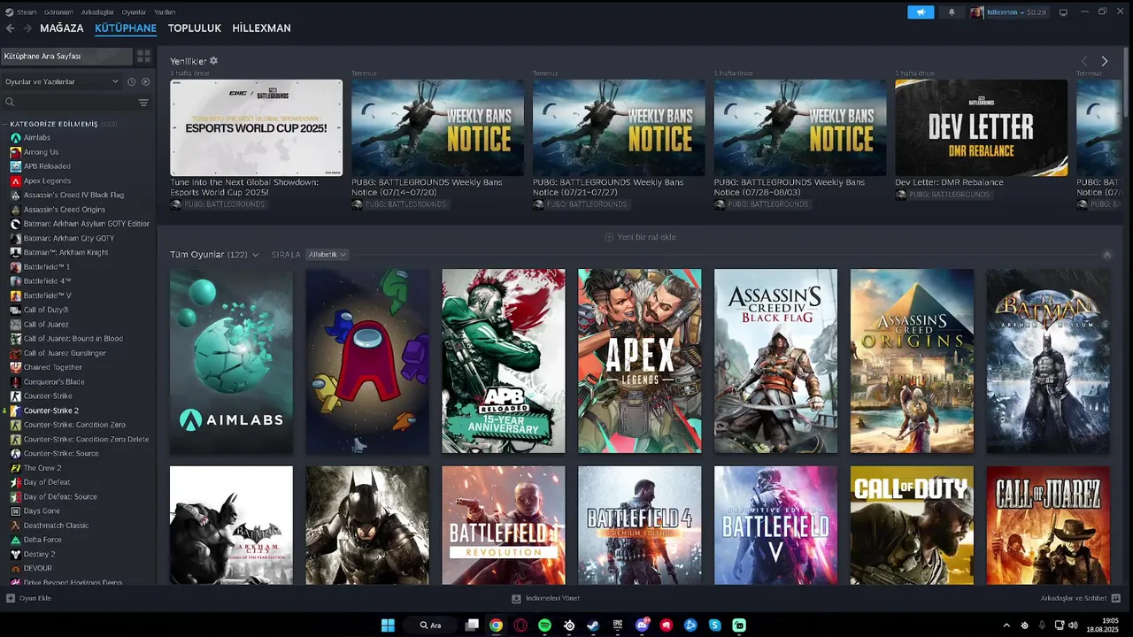Show only ready-to-play games icon

click(146, 81)
